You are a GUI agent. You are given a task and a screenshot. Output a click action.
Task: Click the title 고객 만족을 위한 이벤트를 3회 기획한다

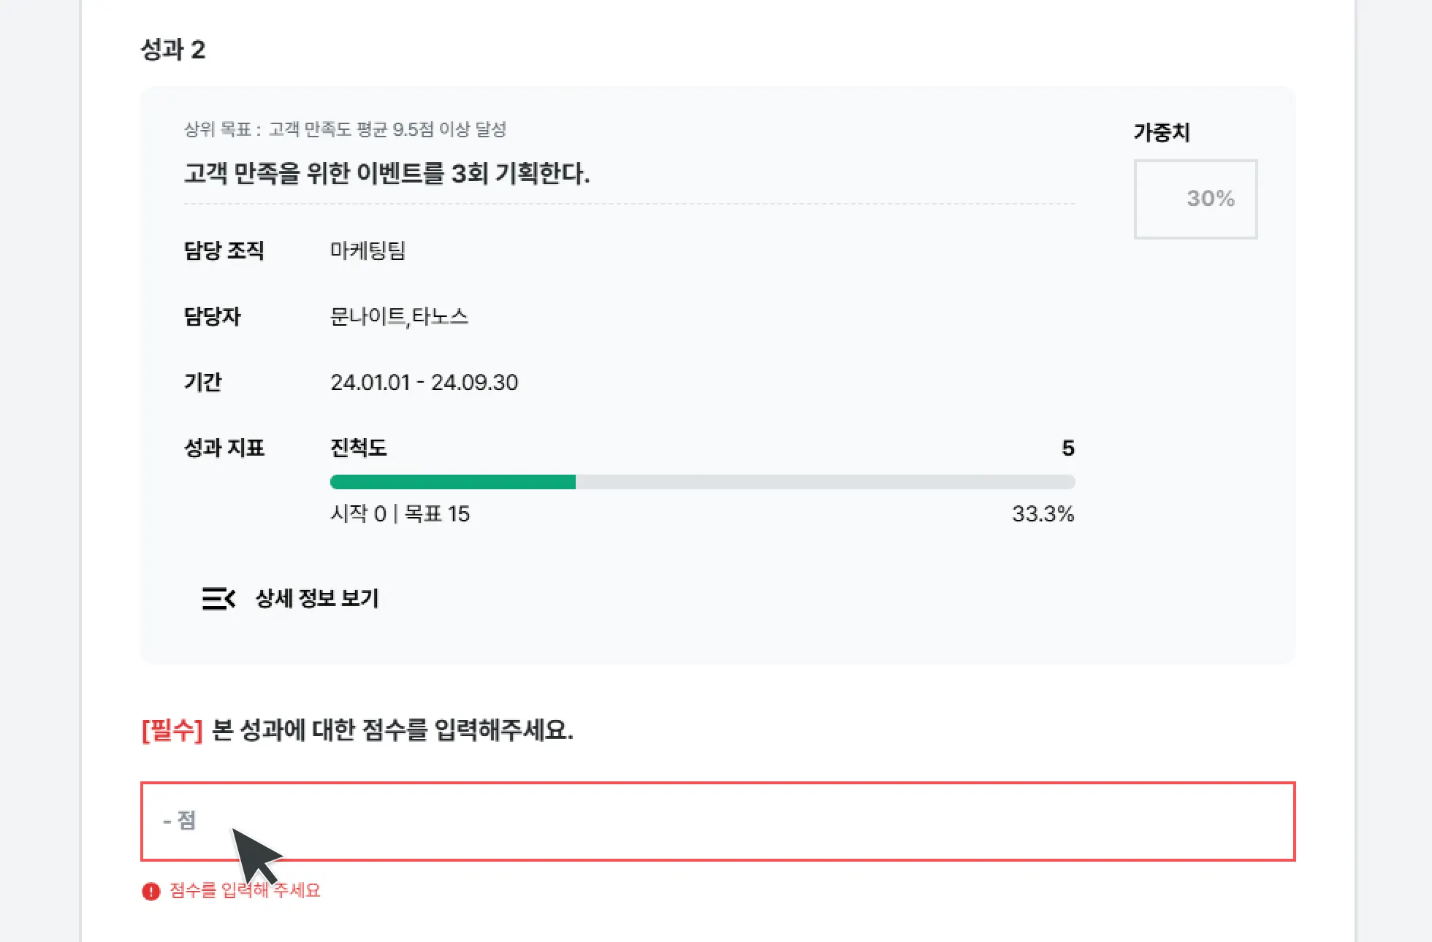click(386, 174)
